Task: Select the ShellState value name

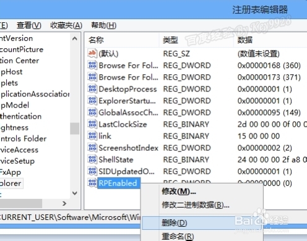Action: click(x=116, y=159)
